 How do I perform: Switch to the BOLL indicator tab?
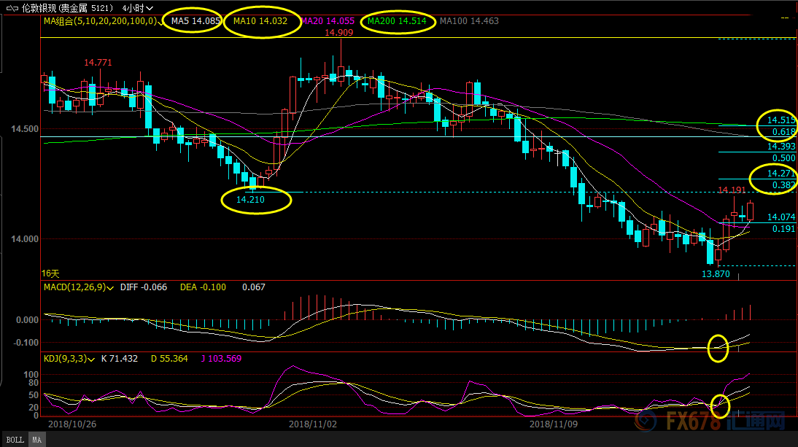click(15, 440)
